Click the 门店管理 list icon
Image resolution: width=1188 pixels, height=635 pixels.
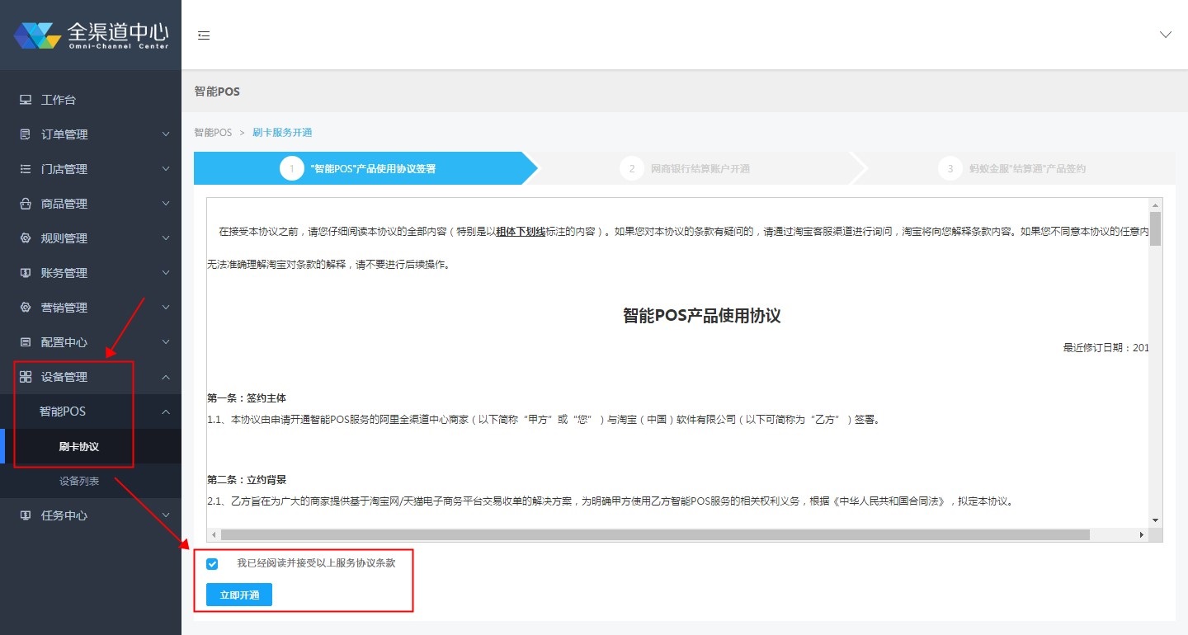tap(26, 169)
